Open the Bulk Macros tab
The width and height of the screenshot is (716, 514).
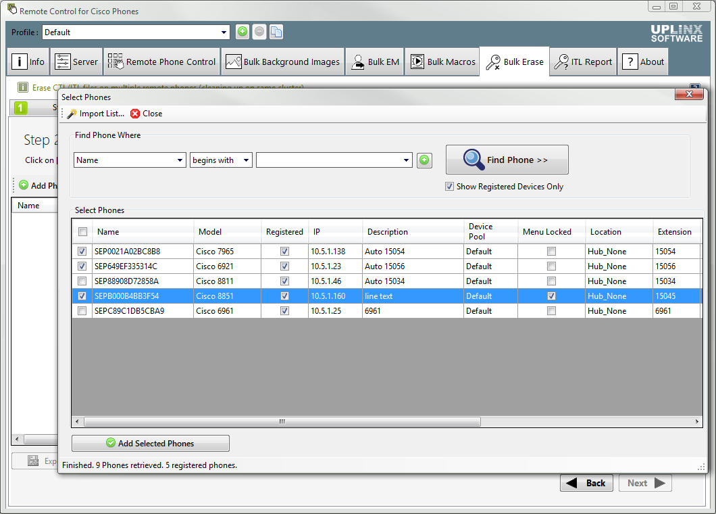click(442, 62)
